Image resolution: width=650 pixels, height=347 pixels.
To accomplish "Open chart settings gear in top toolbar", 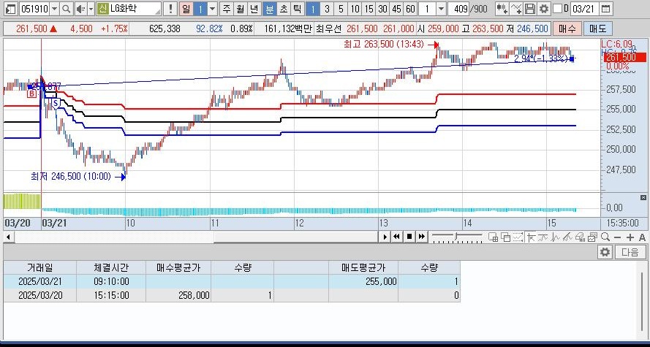I will 543,9.
